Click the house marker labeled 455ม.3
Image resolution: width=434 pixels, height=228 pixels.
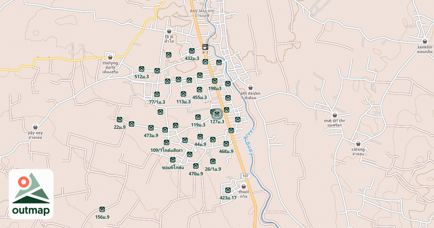(199, 89)
